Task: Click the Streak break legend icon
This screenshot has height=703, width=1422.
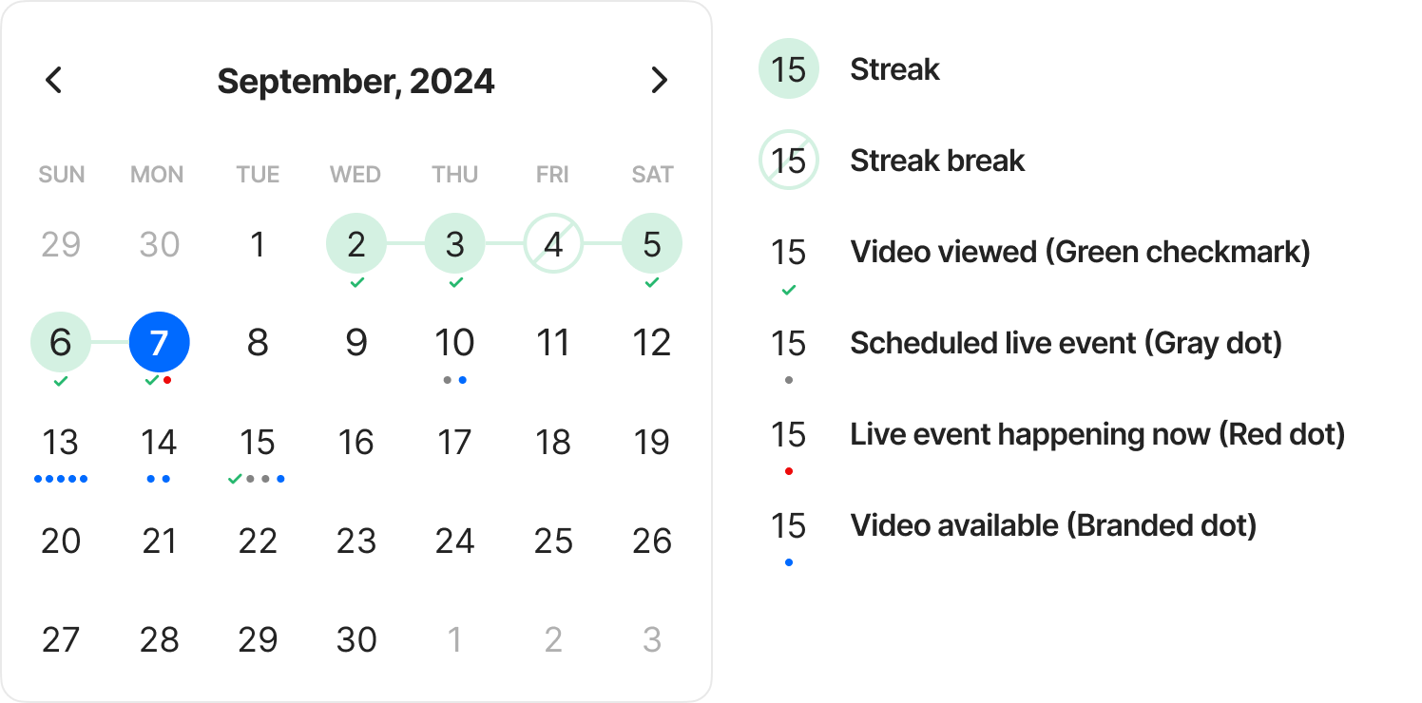Action: pyautogui.click(x=789, y=161)
